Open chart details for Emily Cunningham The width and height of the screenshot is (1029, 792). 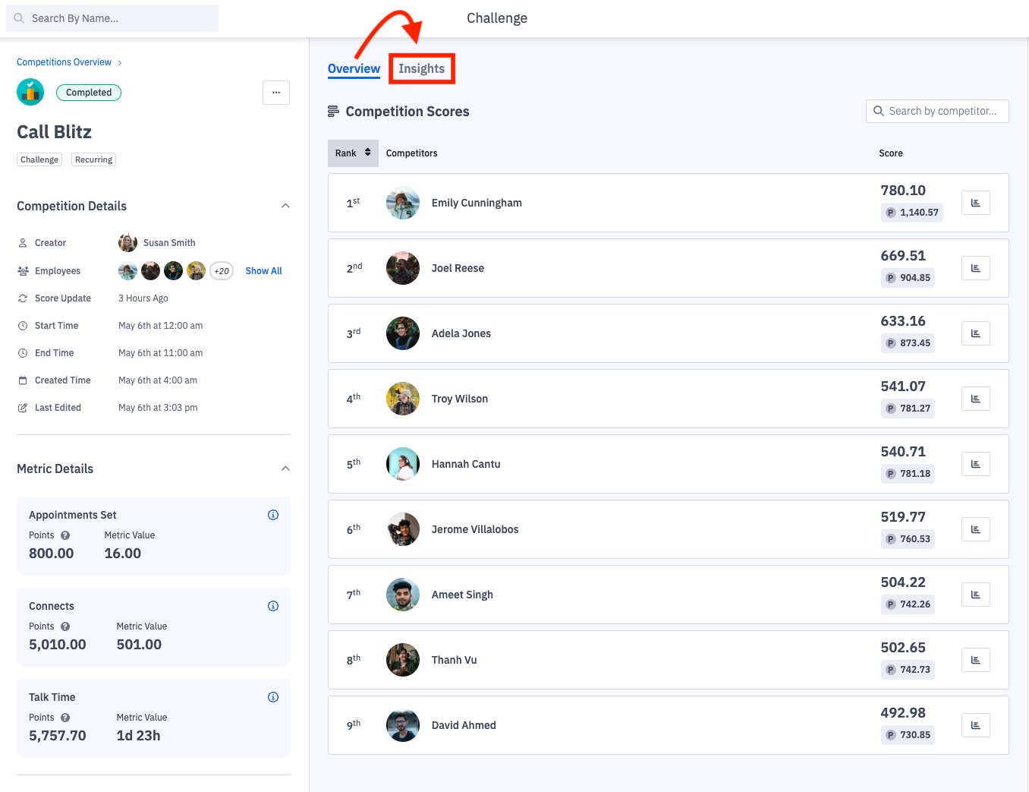[975, 203]
